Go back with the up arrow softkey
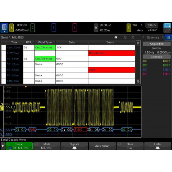 [3, 146]
